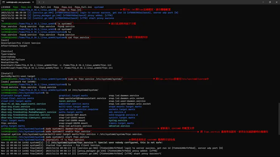Click syslog.service entry
Screen dimensions: 280x157
pos(118,120)
